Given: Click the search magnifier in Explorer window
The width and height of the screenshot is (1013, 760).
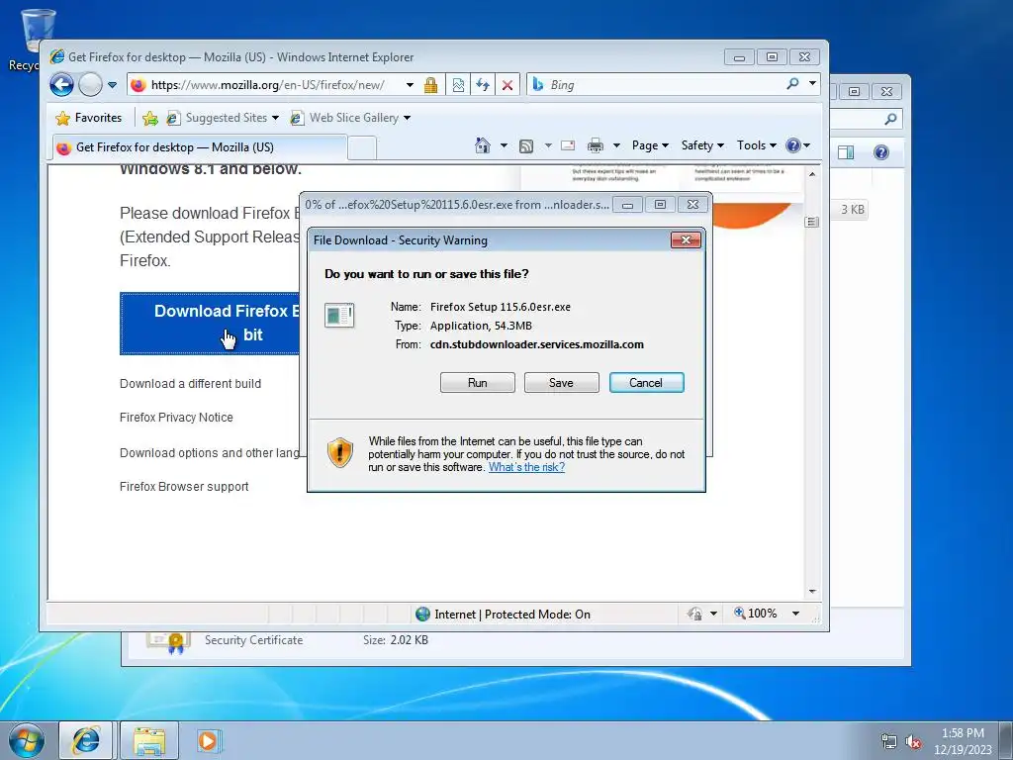Looking at the screenshot, I should pyautogui.click(x=890, y=119).
